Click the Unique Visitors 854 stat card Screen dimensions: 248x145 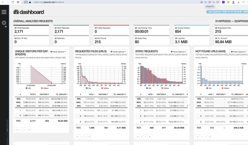pyautogui.click(x=191, y=30)
